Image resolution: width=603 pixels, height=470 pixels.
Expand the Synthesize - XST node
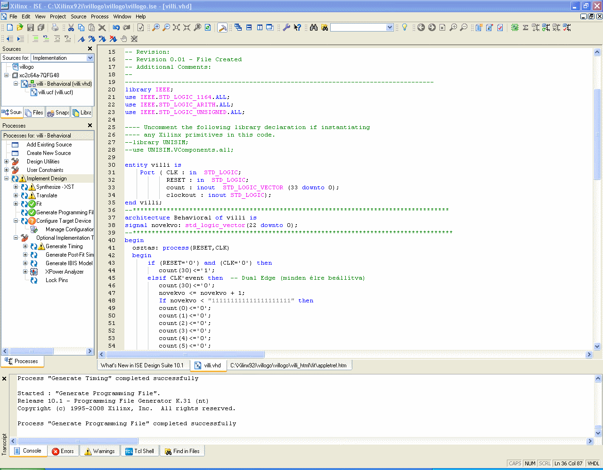(16, 187)
